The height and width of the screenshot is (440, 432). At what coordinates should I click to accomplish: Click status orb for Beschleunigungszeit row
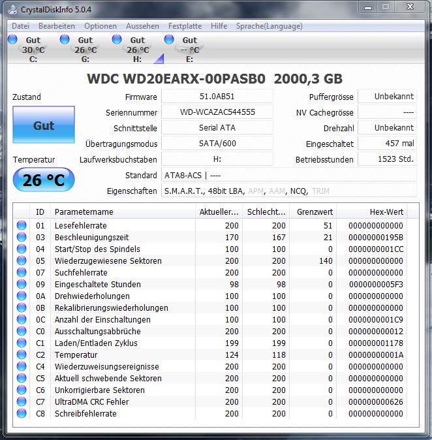pos(22,237)
